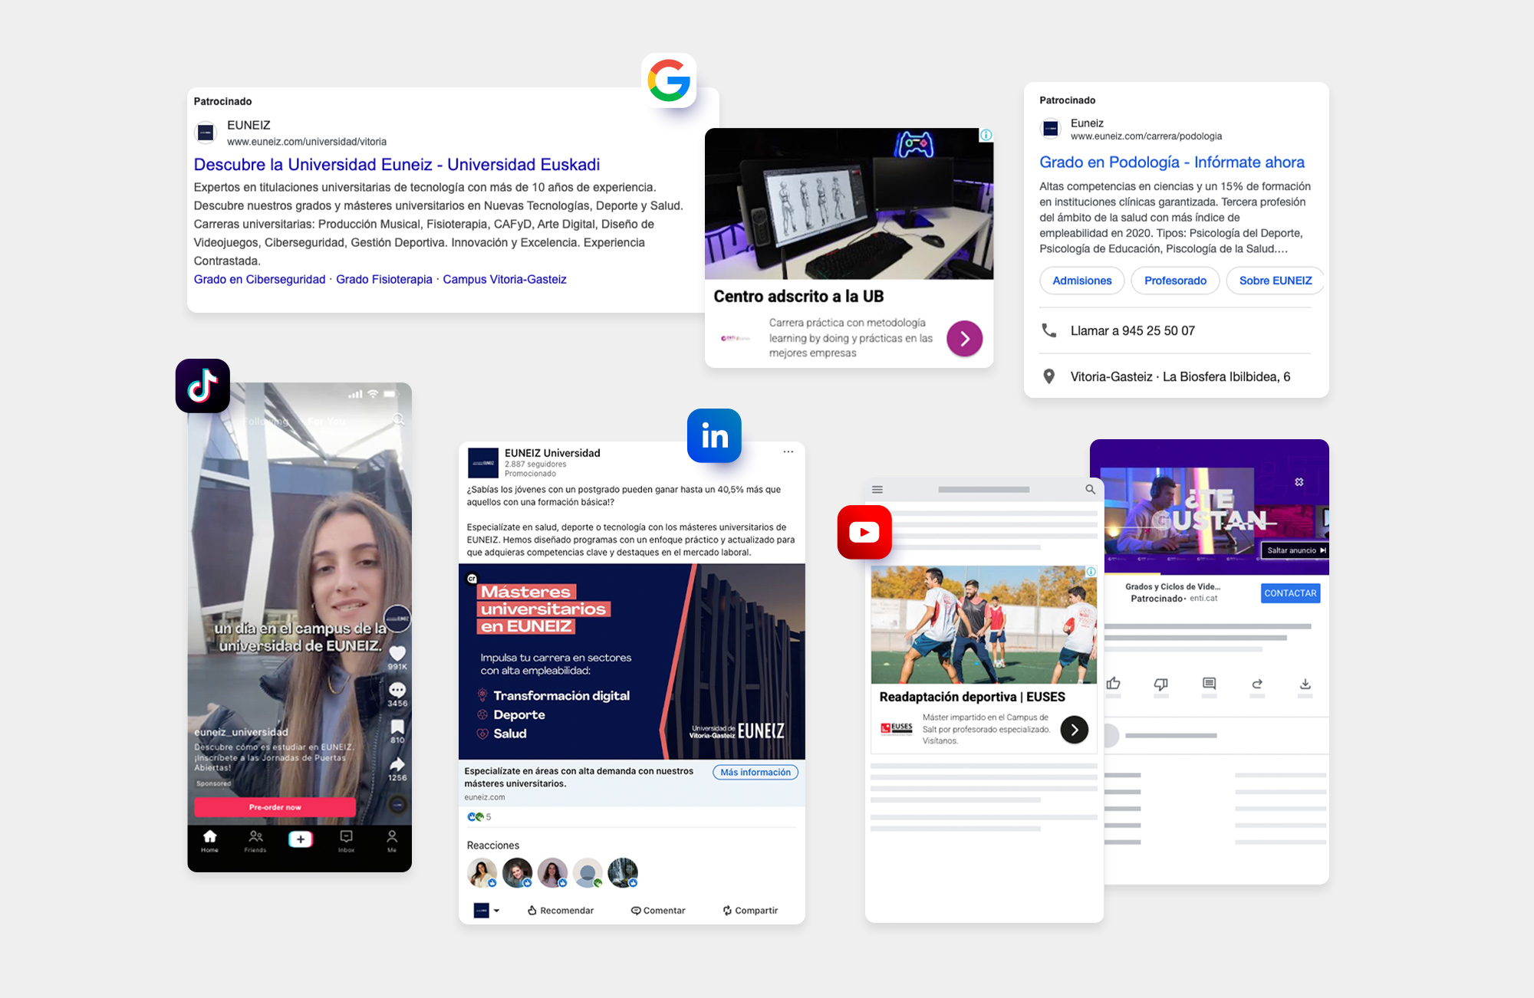Click the YouTube download icon
The width and height of the screenshot is (1534, 998).
click(1305, 684)
